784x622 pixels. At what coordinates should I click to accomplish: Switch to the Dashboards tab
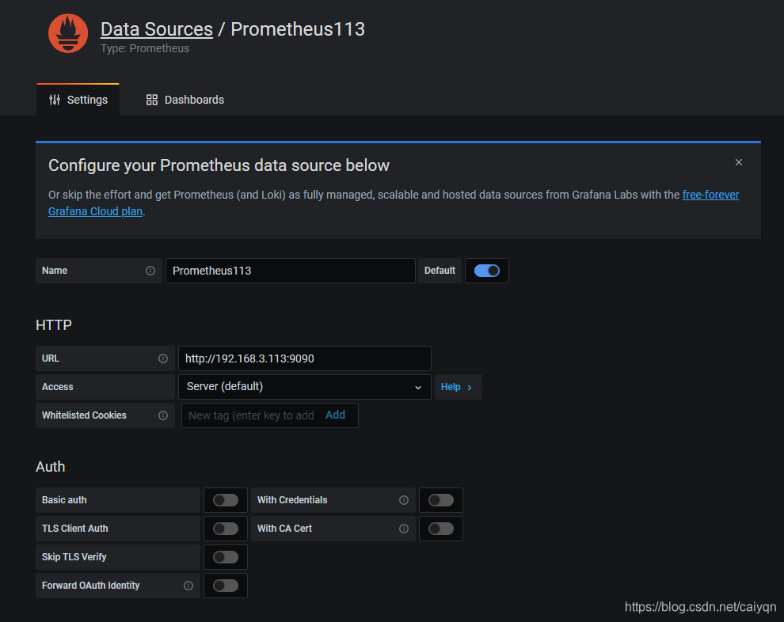[x=185, y=100]
